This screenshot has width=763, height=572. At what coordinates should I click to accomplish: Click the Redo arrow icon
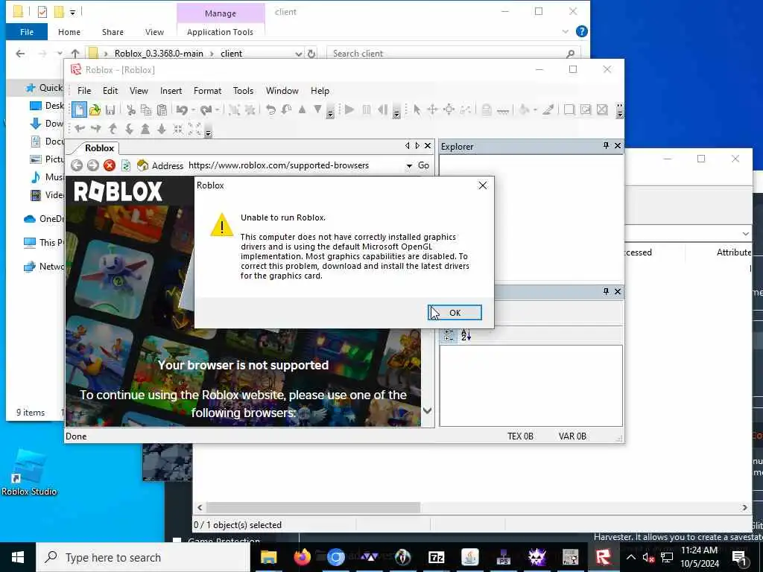point(206,110)
